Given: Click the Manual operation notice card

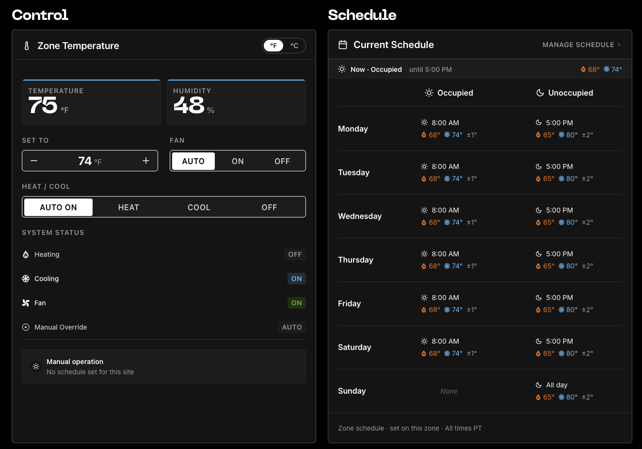Looking at the screenshot, I should (x=164, y=366).
